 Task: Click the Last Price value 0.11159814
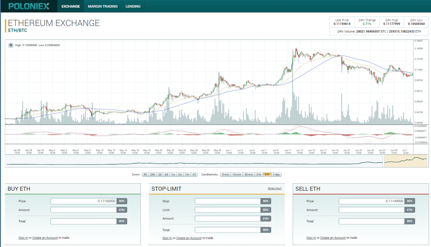coord(342,24)
